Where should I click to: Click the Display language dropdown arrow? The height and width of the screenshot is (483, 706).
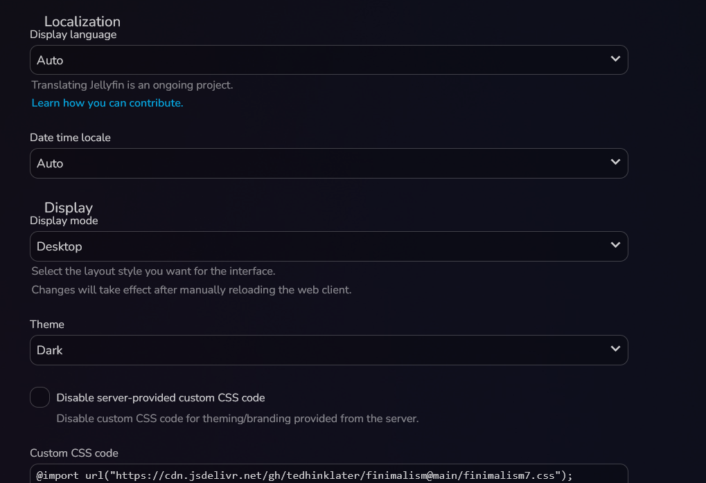(615, 60)
